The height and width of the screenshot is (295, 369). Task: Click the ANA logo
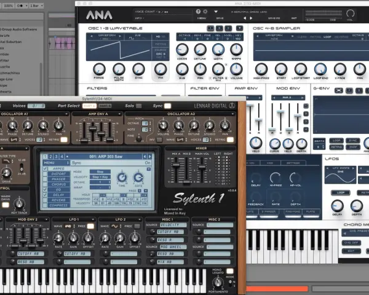pyautogui.click(x=99, y=15)
